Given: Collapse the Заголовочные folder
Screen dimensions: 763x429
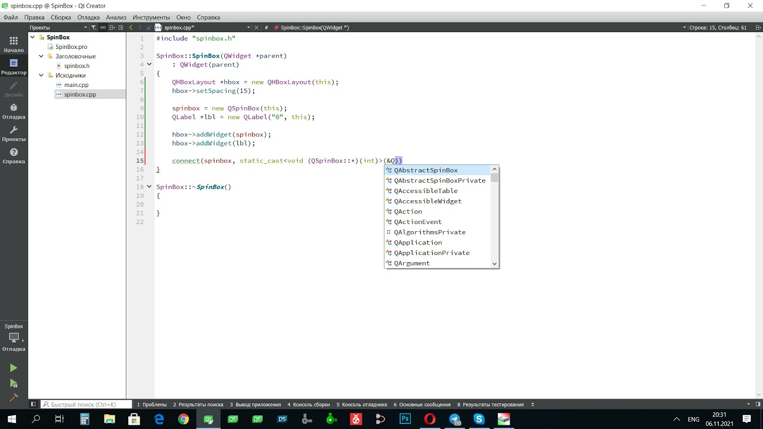Looking at the screenshot, I should [x=41, y=57].
